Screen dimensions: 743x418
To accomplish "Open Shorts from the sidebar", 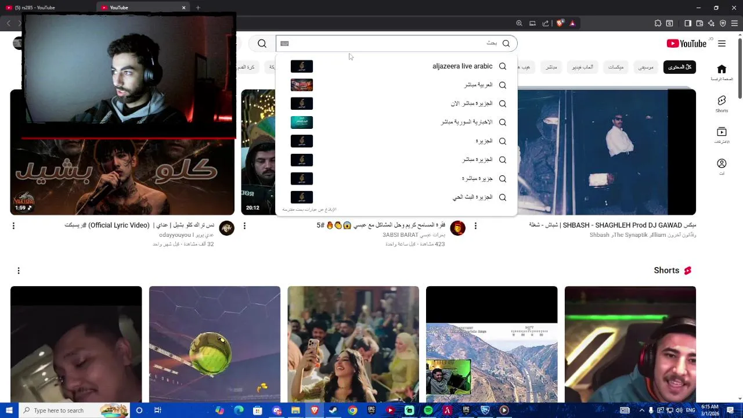I will 722,104.
